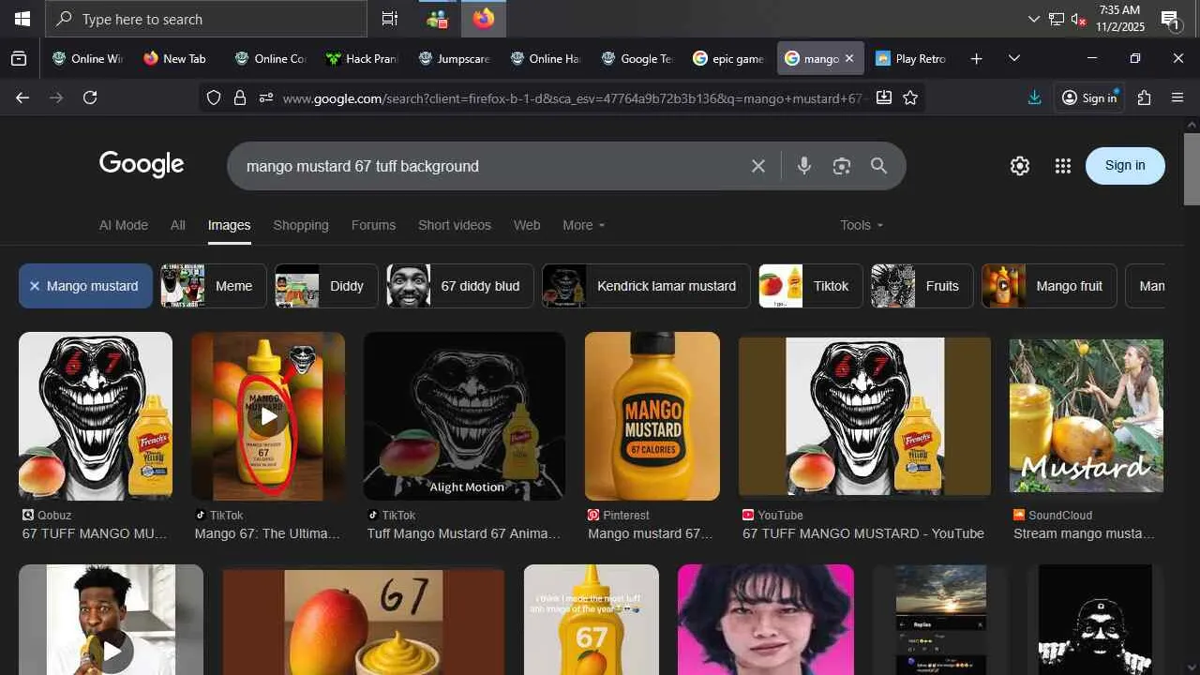
Task: Switch to the Hack Prank browser tab
Action: click(362, 58)
